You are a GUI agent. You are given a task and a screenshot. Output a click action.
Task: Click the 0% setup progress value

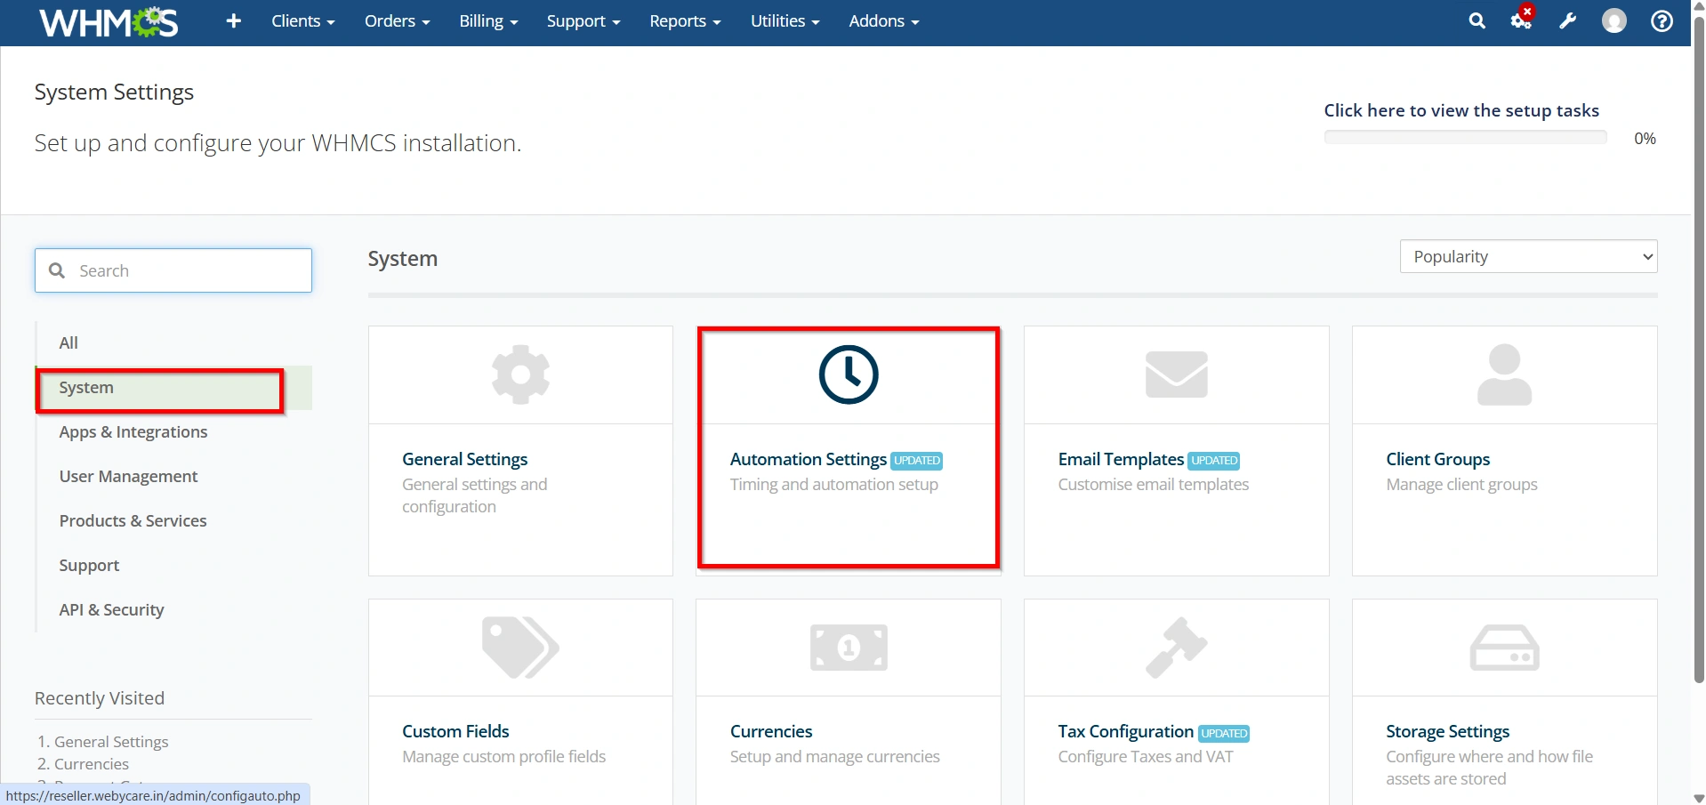(x=1645, y=139)
